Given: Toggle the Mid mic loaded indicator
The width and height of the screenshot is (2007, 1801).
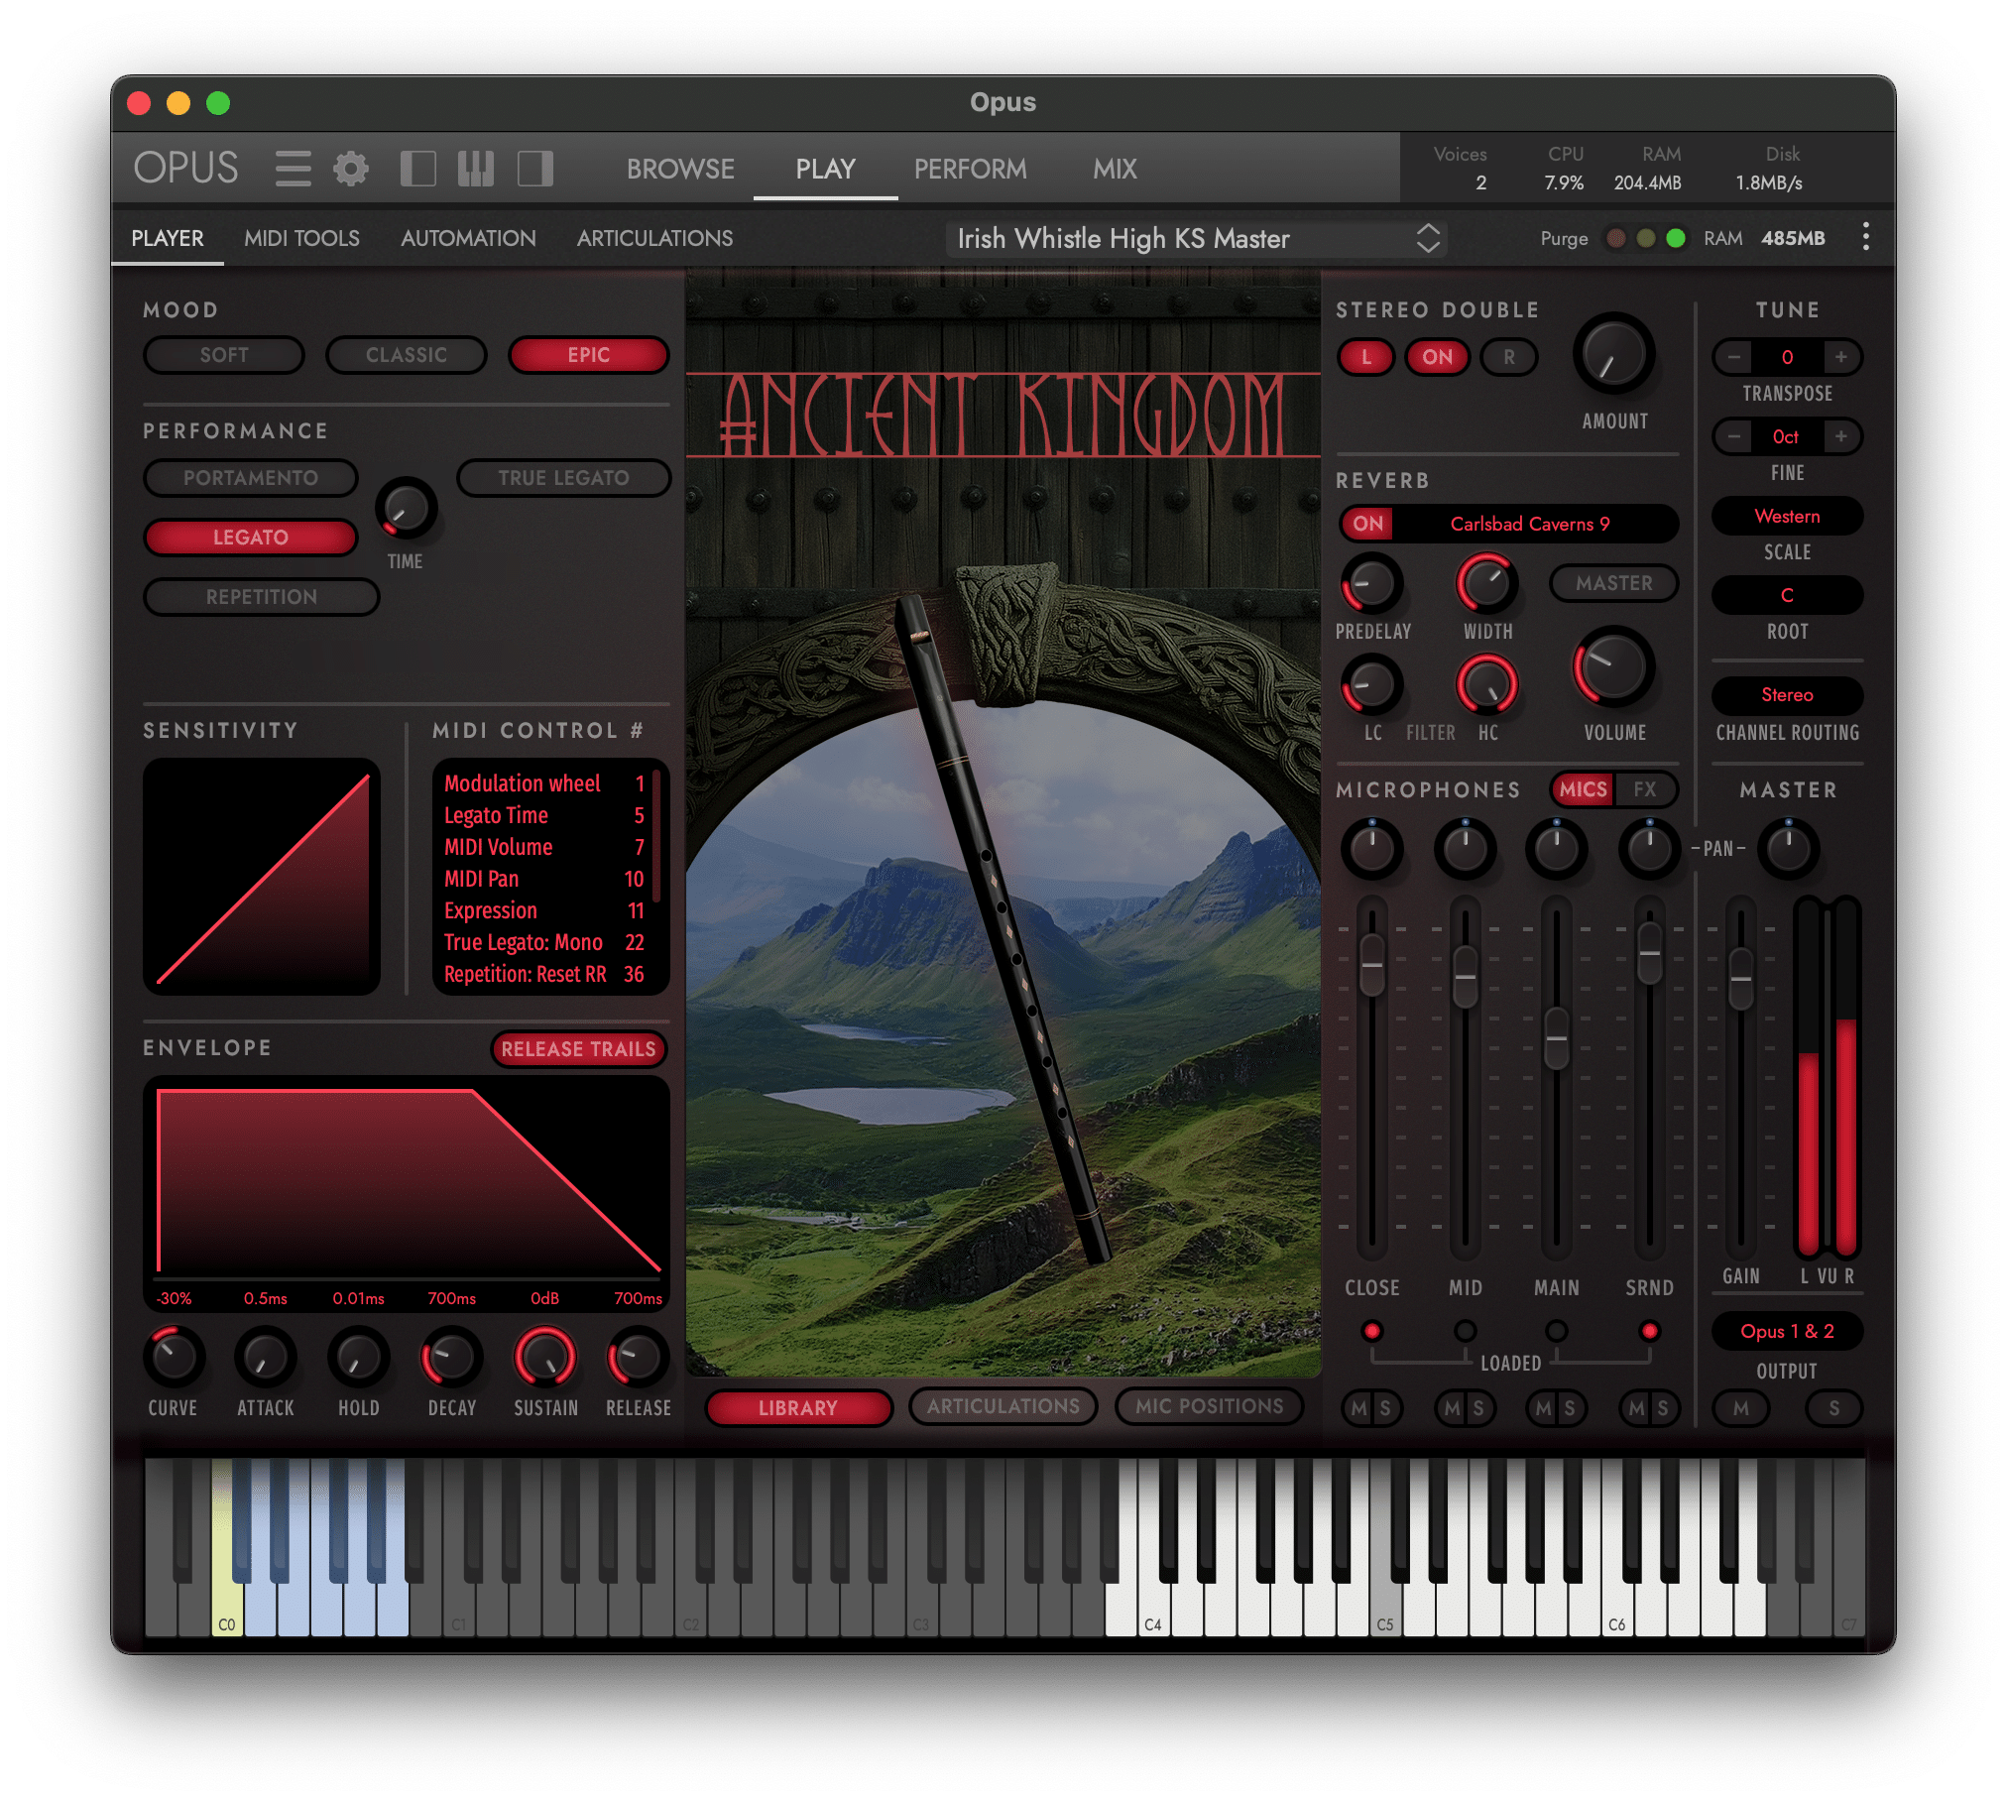Looking at the screenshot, I should coord(1465,1330).
